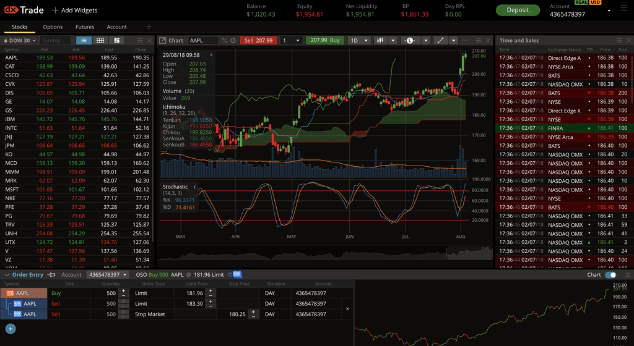Screen dimensions: 634x346
Task: Click the chart link-widgets icon
Action: click(225, 40)
